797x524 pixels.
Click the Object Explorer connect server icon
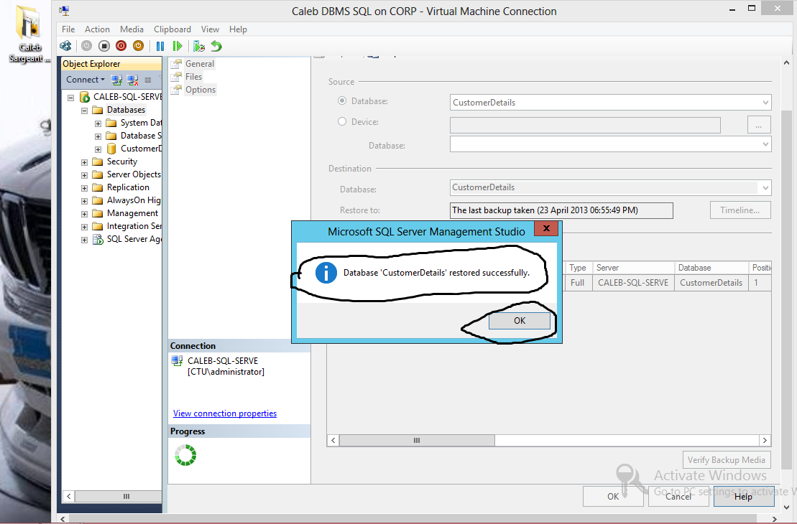(116, 80)
